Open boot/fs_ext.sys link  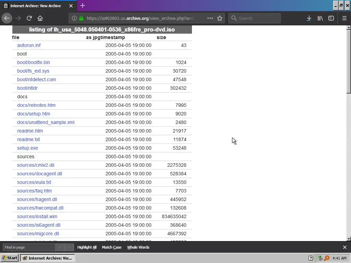pyautogui.click(x=33, y=71)
